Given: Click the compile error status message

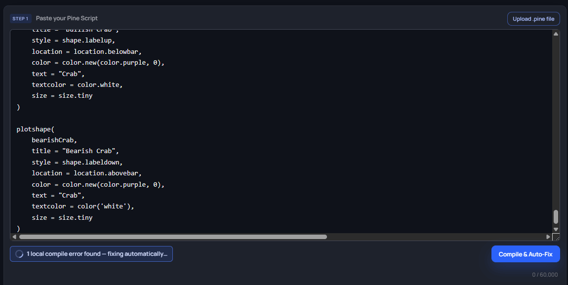Looking at the screenshot, I should click(91, 254).
